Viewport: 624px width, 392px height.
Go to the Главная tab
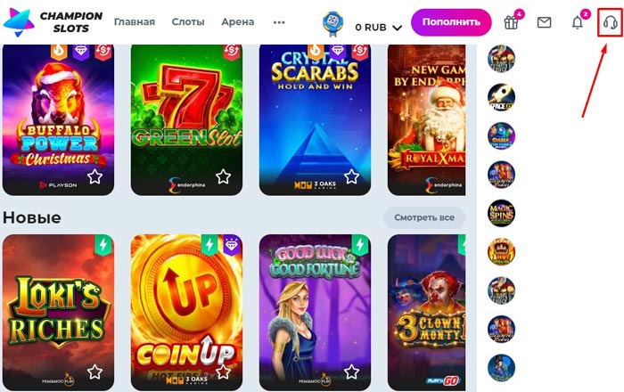(x=135, y=22)
